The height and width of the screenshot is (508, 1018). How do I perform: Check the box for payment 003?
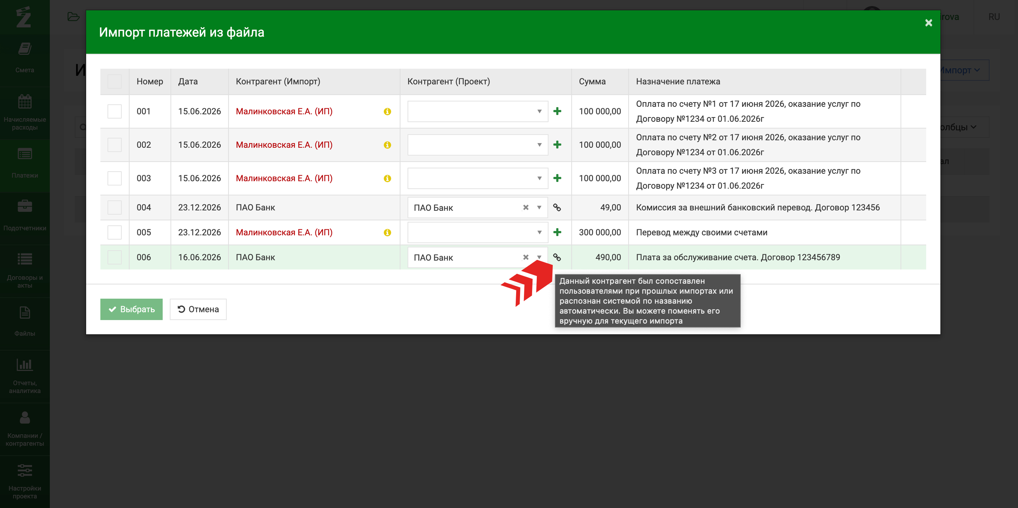click(x=115, y=178)
